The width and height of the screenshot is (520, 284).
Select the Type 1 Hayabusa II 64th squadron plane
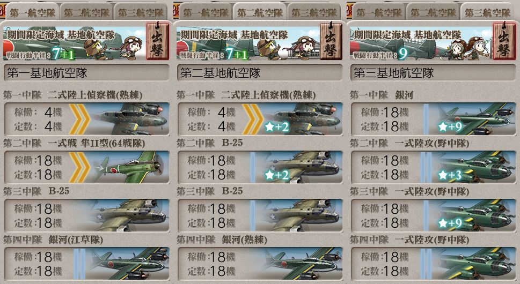[x=87, y=167]
